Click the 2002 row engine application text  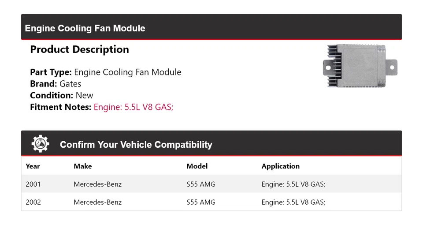(293, 202)
